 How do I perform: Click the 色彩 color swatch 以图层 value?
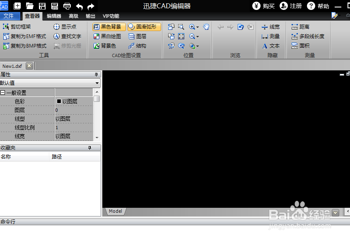pyautogui.click(x=74, y=101)
